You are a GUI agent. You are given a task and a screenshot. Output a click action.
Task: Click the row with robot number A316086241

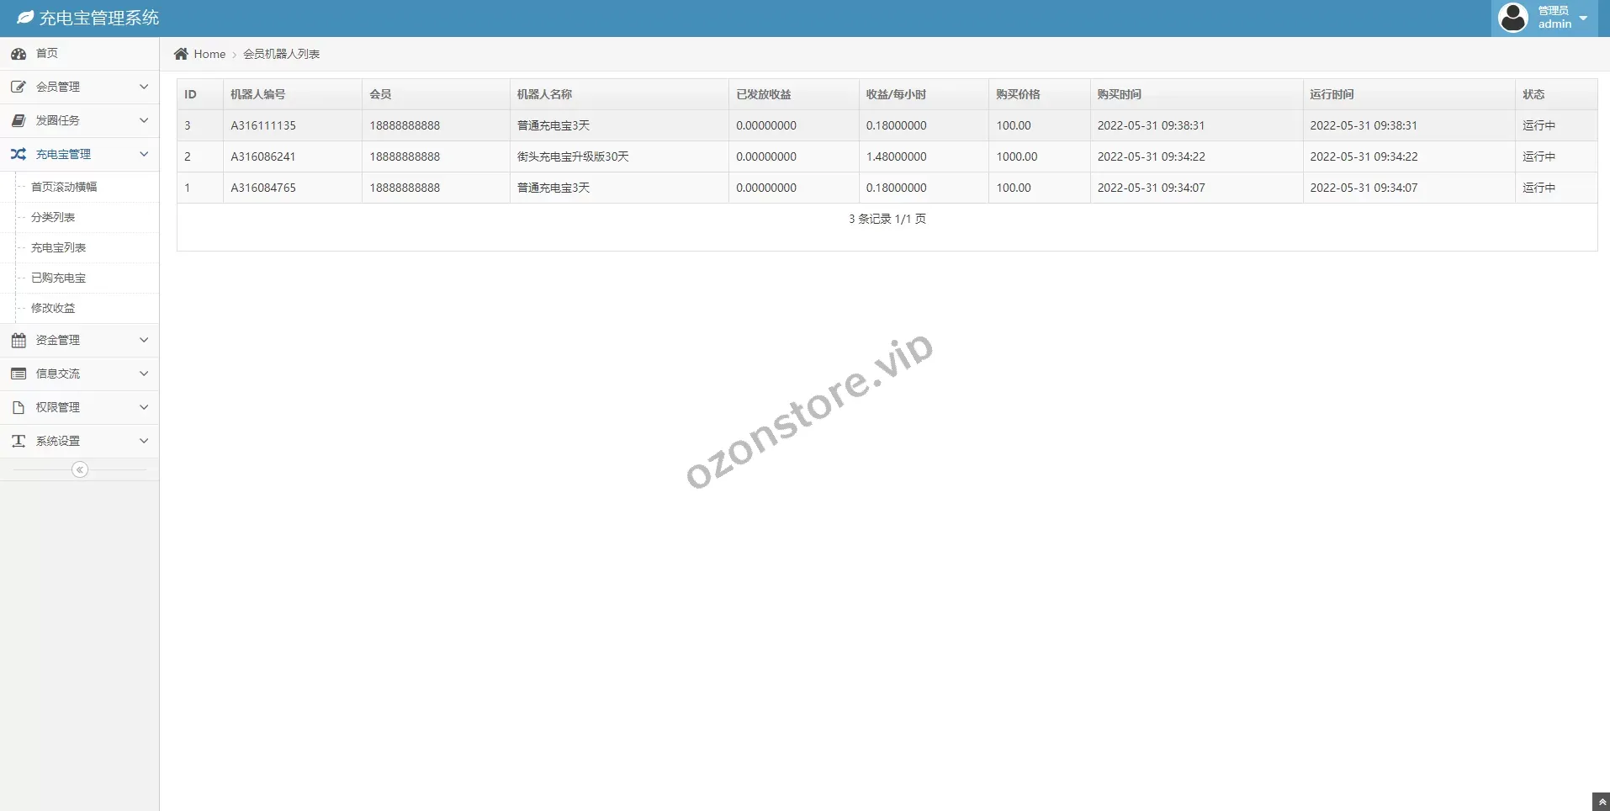[263, 156]
